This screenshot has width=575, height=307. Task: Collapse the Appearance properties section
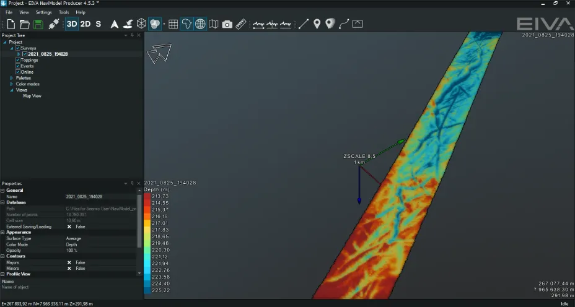2,232
